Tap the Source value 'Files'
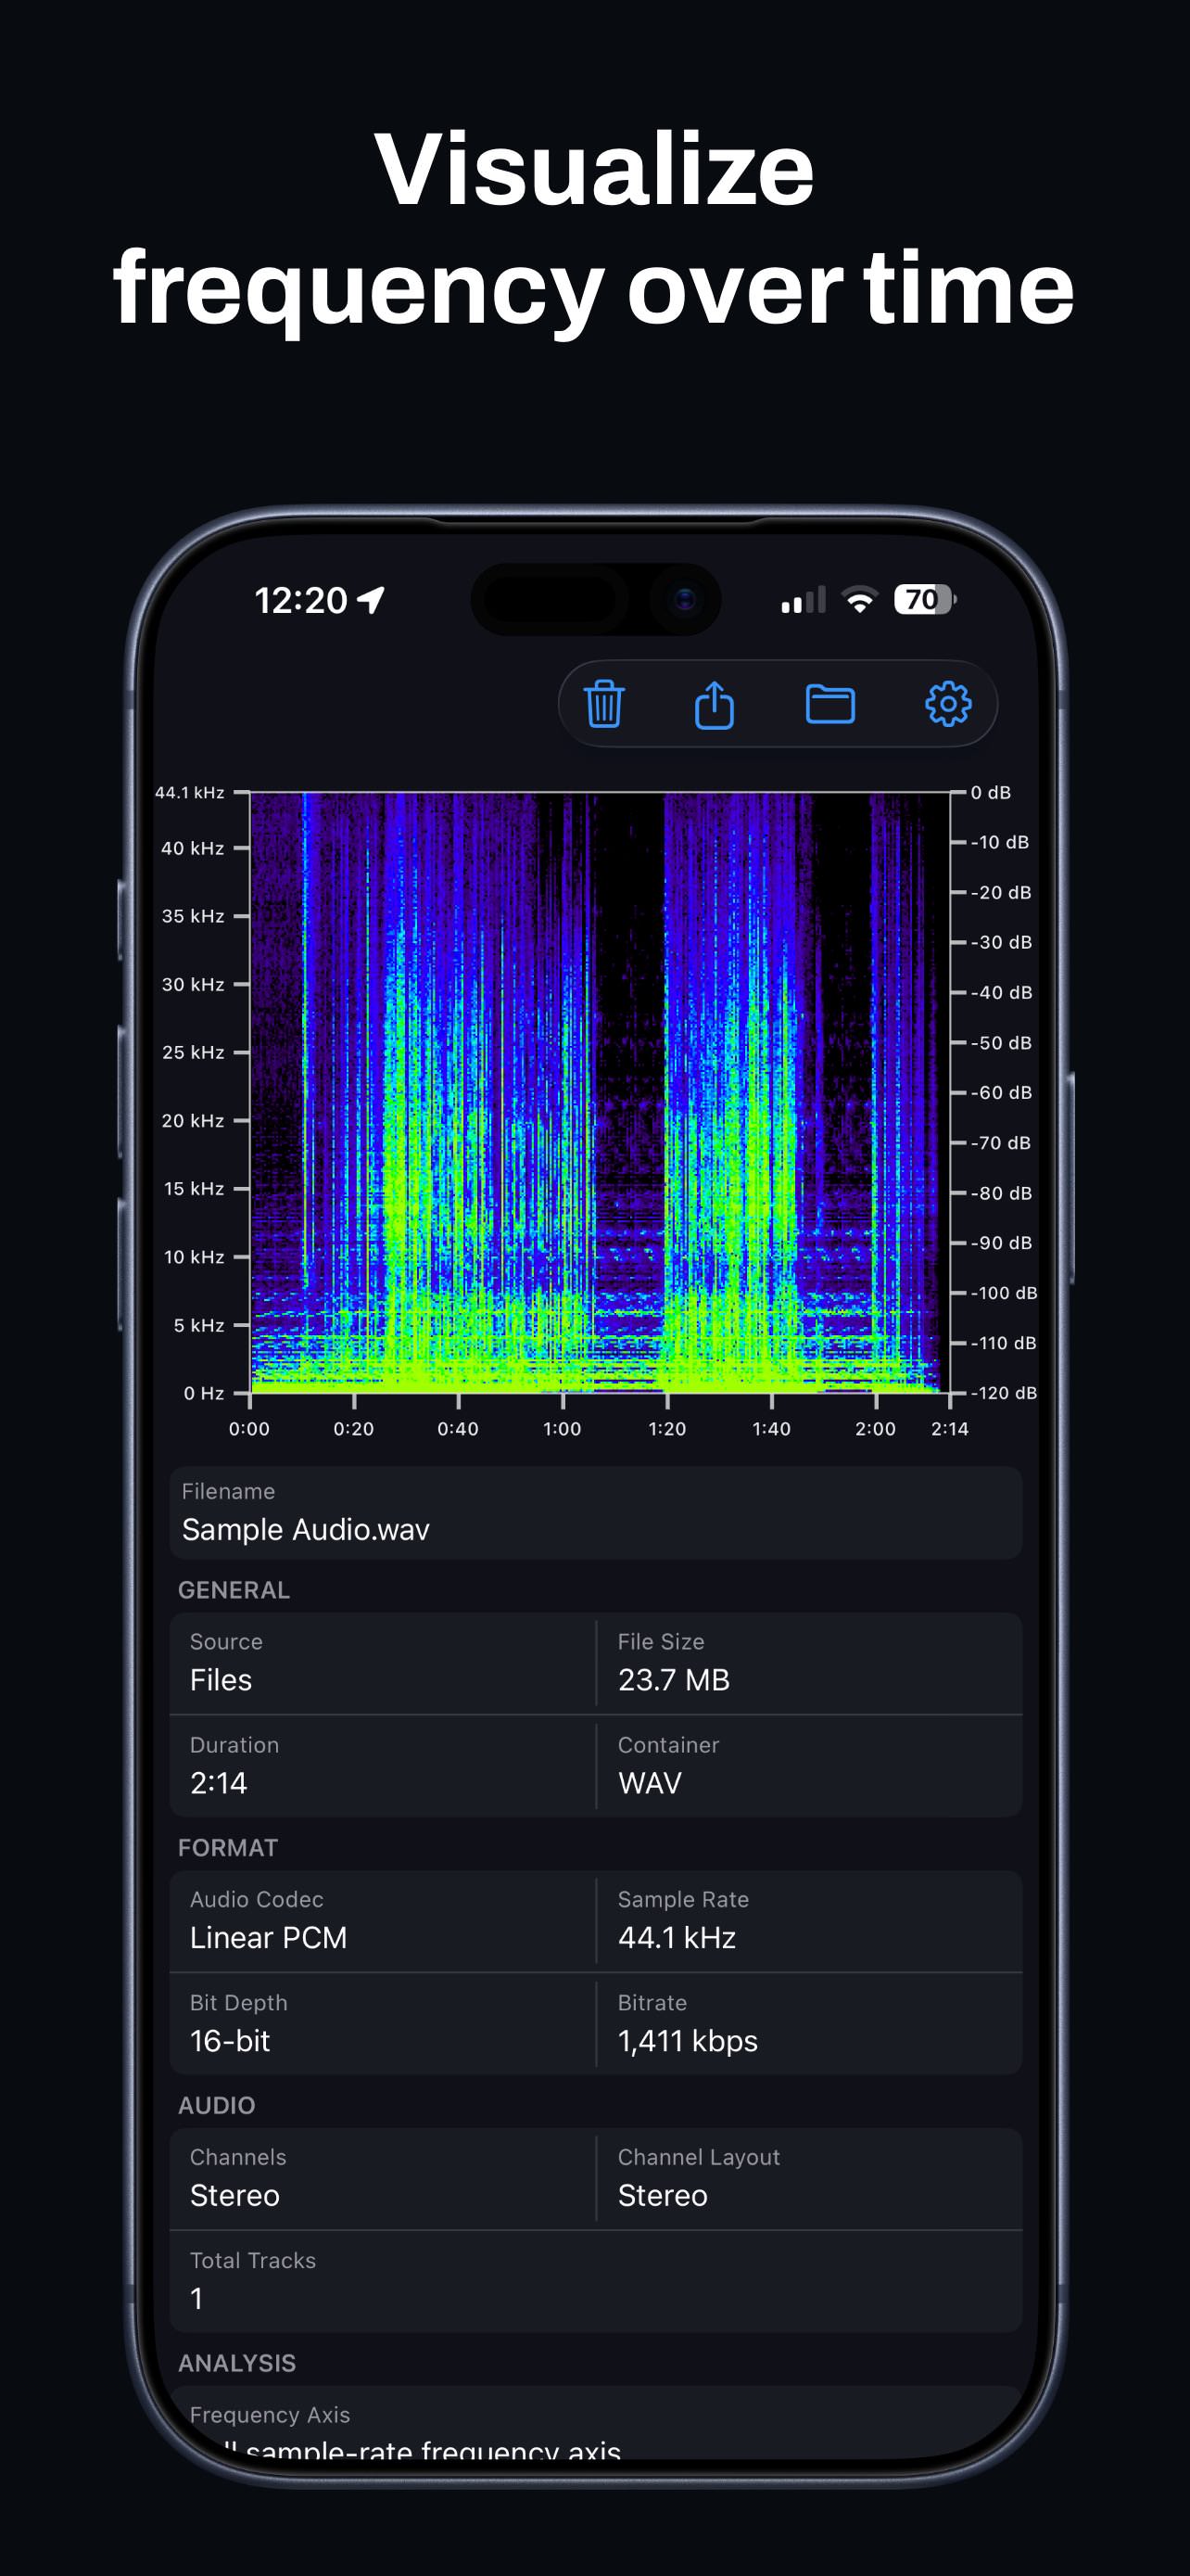 click(x=221, y=1680)
